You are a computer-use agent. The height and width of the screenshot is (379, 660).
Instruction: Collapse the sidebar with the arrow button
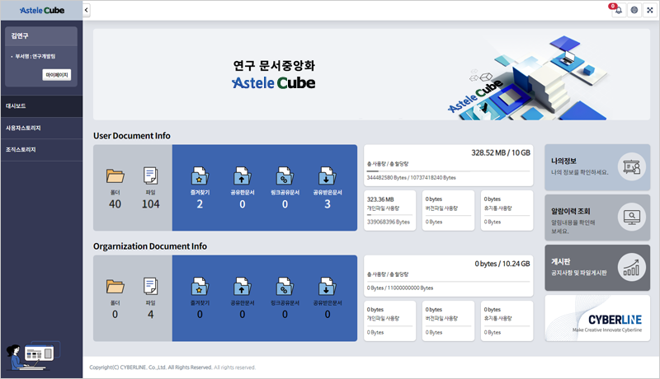87,10
